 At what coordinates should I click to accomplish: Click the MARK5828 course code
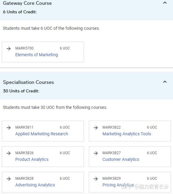coord(24,179)
